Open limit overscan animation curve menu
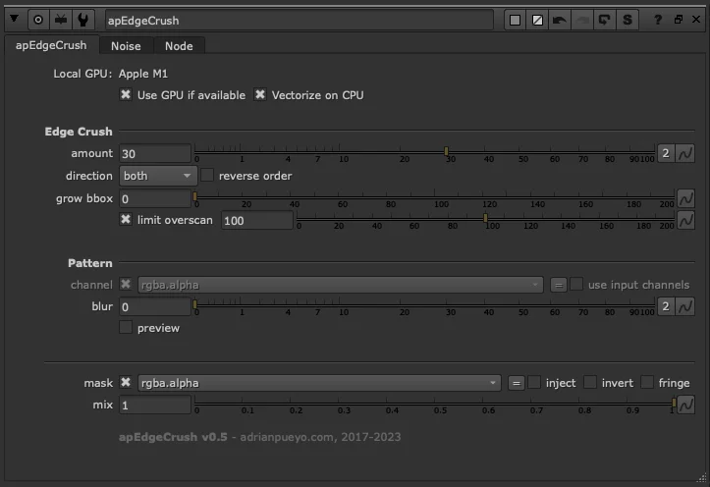The height and width of the screenshot is (487, 710). click(685, 220)
